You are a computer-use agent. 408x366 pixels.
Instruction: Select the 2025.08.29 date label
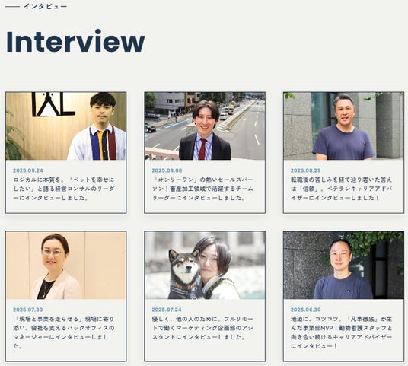(306, 170)
